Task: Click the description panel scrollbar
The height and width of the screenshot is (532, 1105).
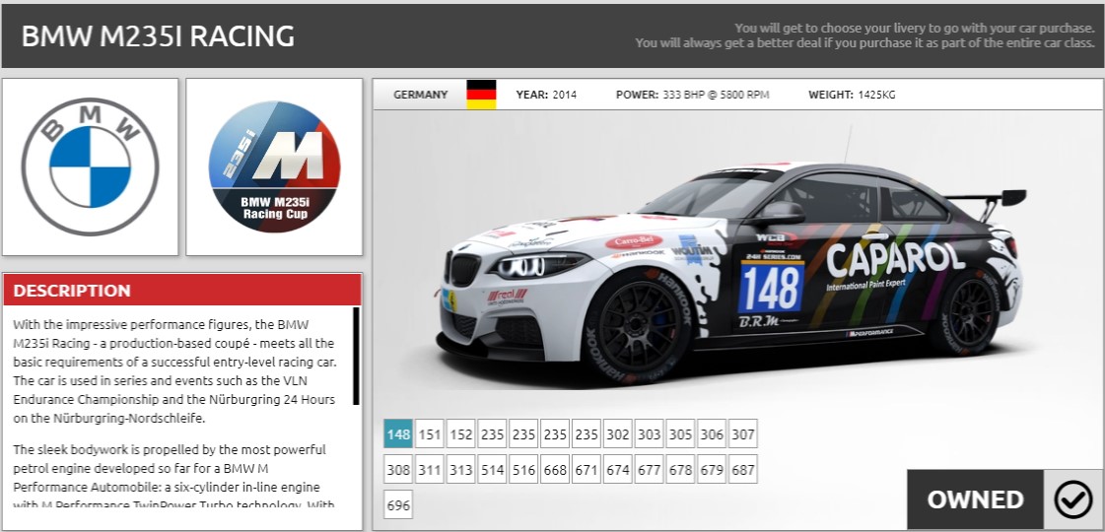Action: pos(356,356)
